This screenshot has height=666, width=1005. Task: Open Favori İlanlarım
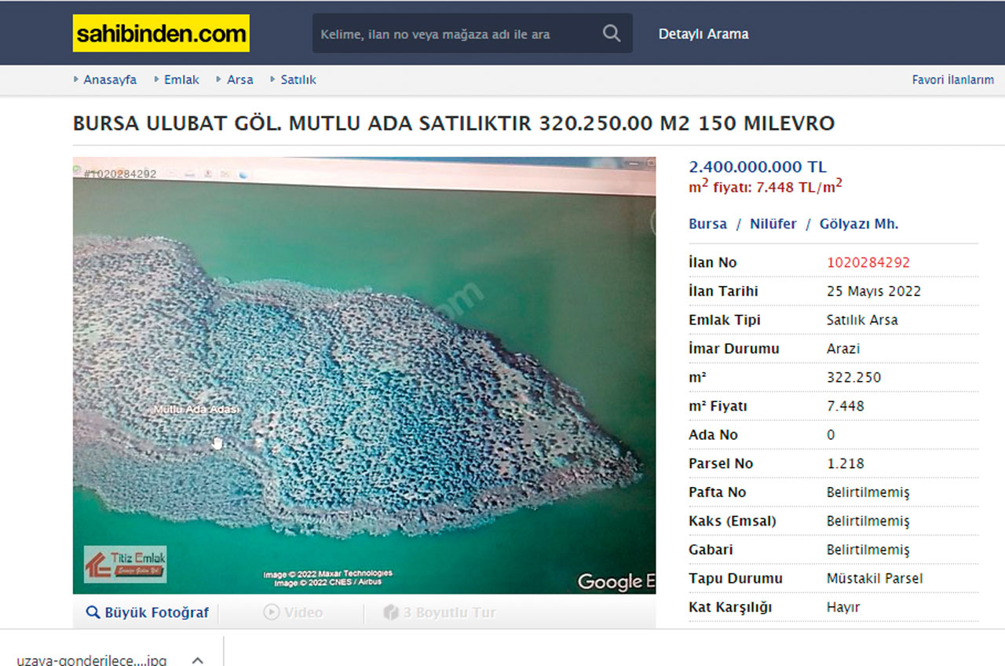pos(953,79)
